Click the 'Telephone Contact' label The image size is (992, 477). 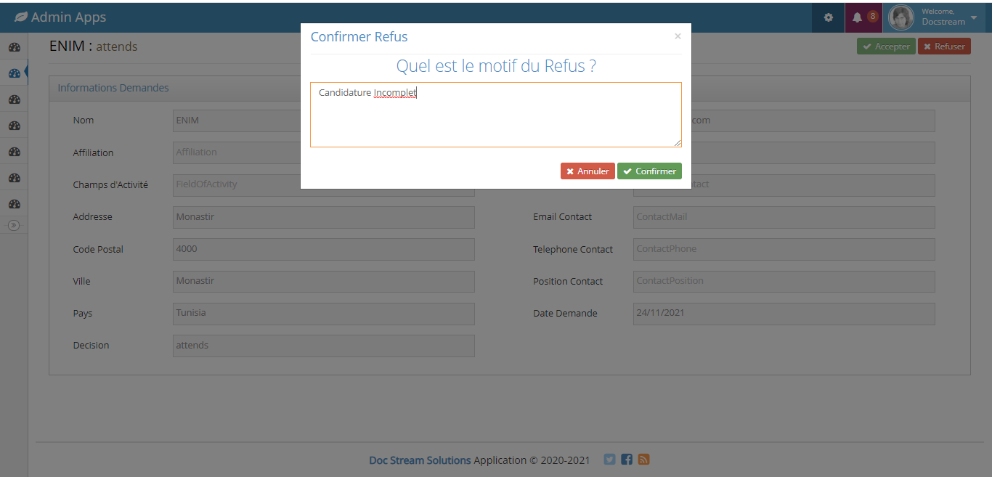(573, 250)
